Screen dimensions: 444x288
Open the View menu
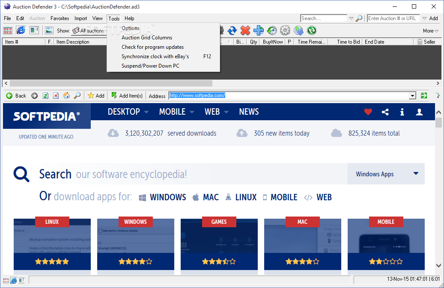(98, 18)
